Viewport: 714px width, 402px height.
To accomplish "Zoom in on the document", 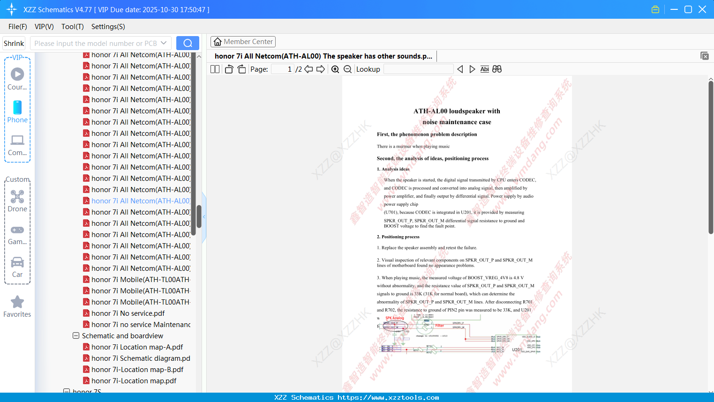I will point(335,69).
